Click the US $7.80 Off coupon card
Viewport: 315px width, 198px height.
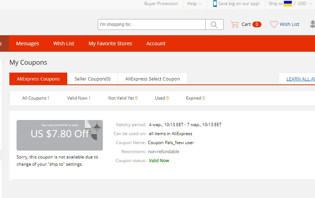pos(60,135)
